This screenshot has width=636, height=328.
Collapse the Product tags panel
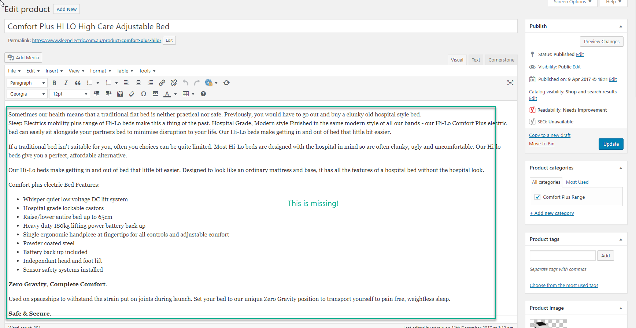[x=621, y=239]
